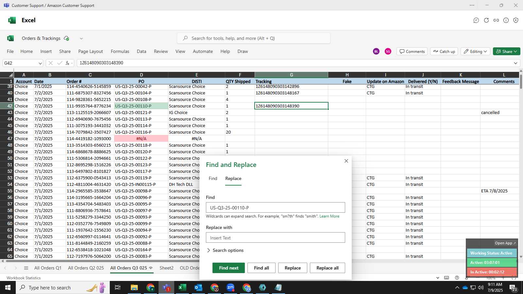Open the notifications action center
This screenshot has height=294, width=523.
(513, 288)
